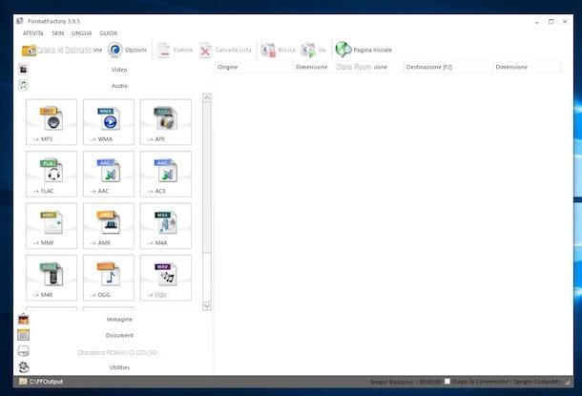Viewport: 582px width, 396px height.
Task: Click the conversion state column header
Action: pyautogui.click(x=369, y=67)
